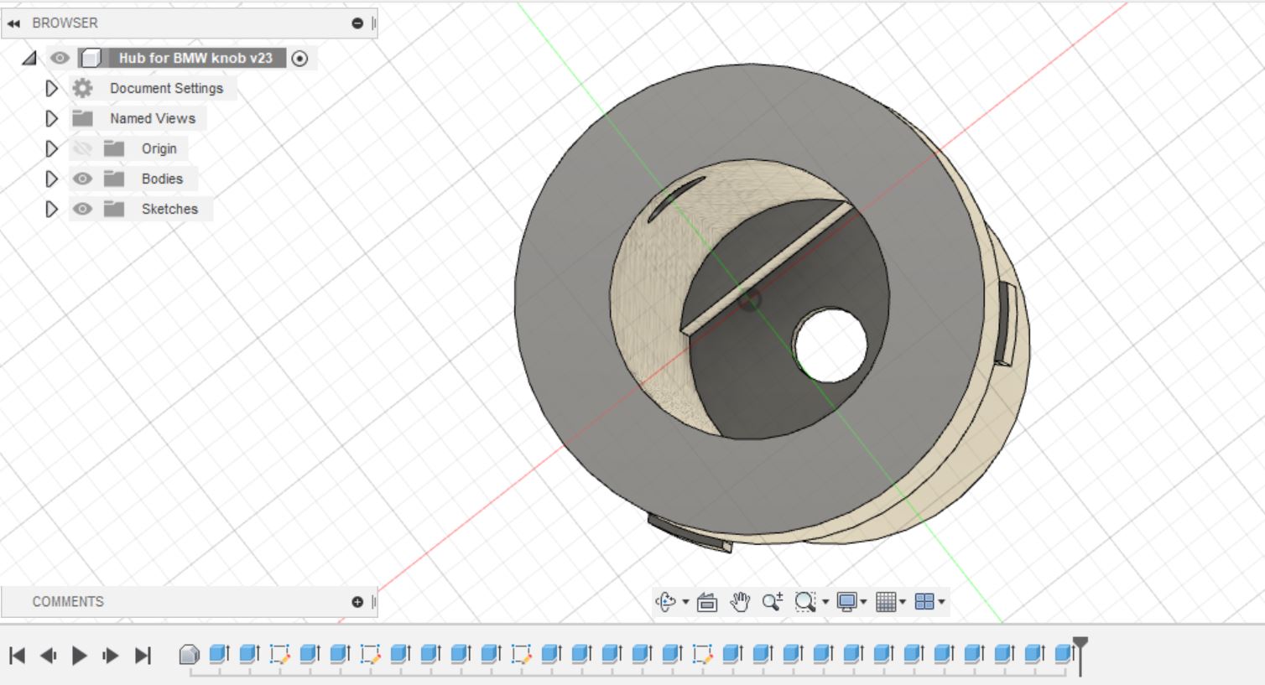The height and width of the screenshot is (685, 1265).
Task: Show the hidden Origin folder
Action: pos(82,148)
